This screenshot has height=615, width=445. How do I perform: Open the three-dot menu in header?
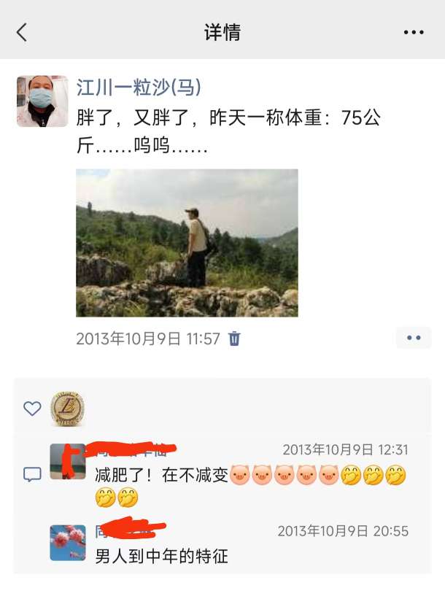coord(414,32)
